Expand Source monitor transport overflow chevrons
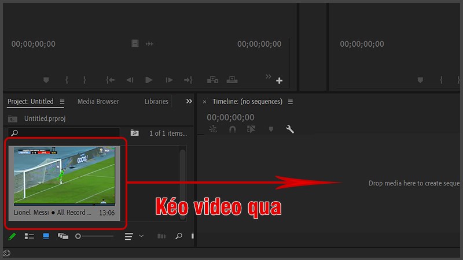 [x=268, y=77]
